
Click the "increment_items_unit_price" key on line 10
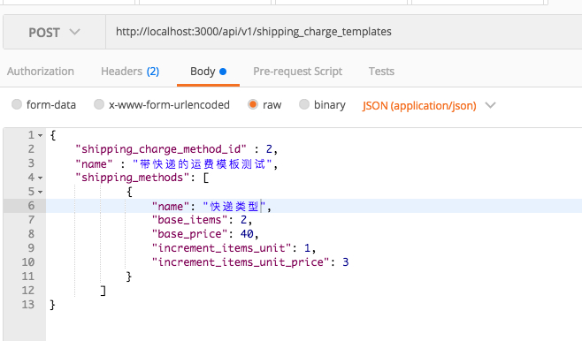coord(241,262)
